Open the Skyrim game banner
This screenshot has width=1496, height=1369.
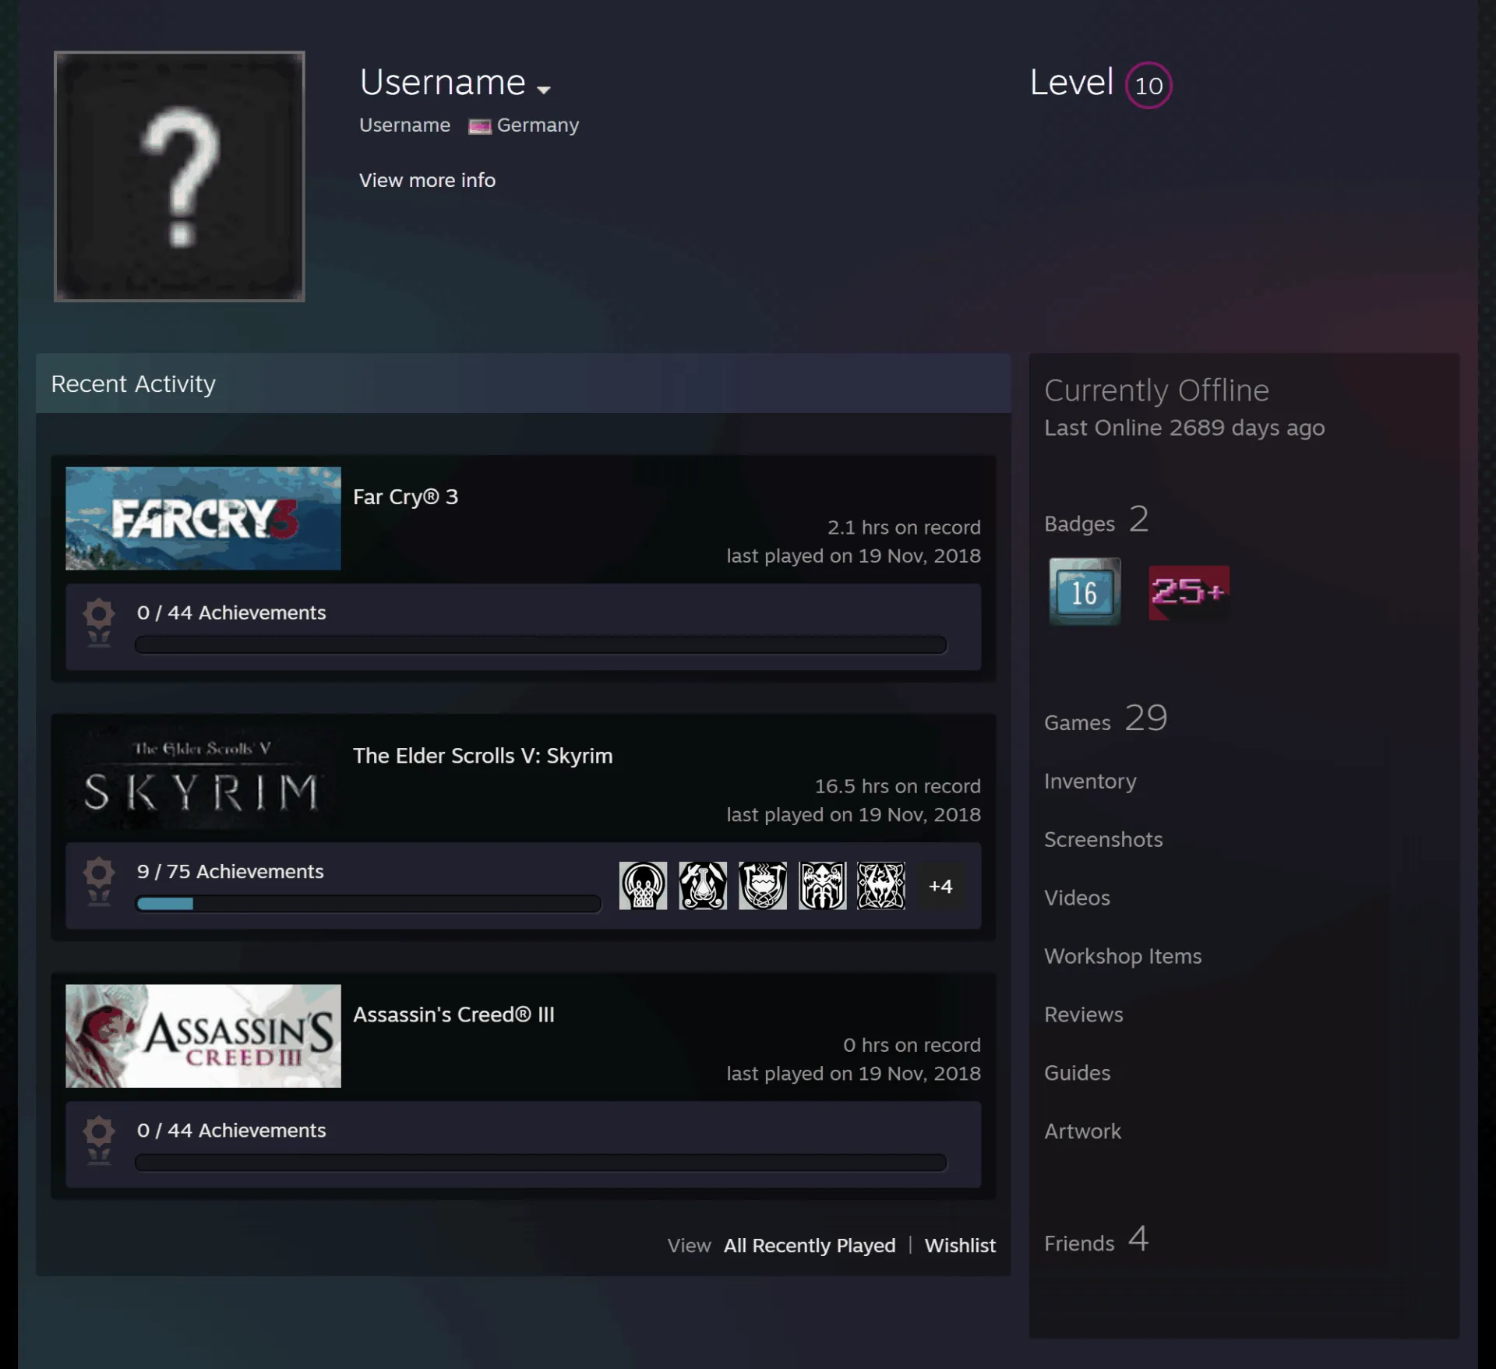[203, 777]
